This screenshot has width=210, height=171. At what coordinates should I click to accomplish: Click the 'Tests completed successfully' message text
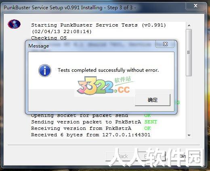[108, 70]
